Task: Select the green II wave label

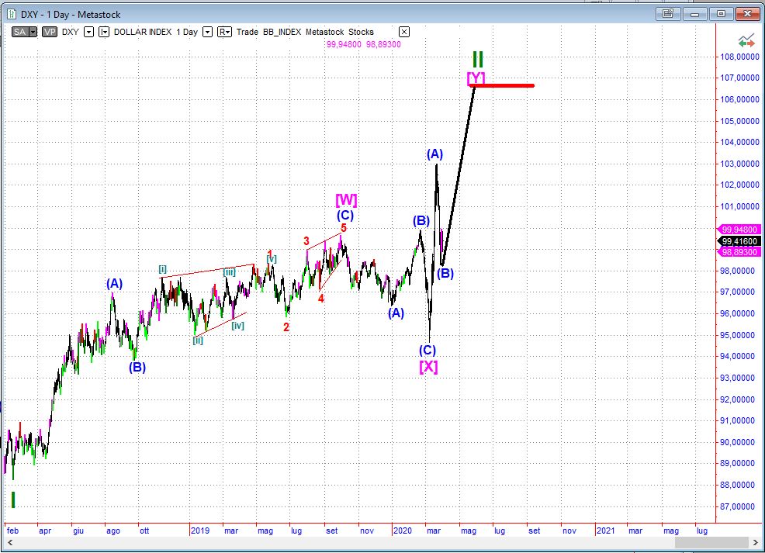Action: pos(478,59)
